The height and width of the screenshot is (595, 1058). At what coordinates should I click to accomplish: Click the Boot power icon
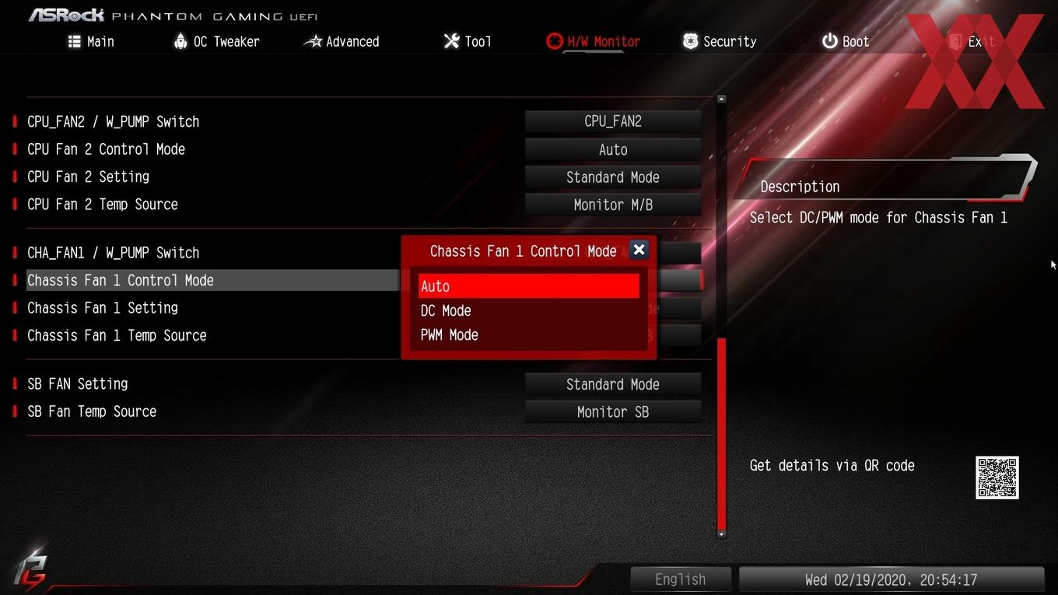(x=830, y=41)
